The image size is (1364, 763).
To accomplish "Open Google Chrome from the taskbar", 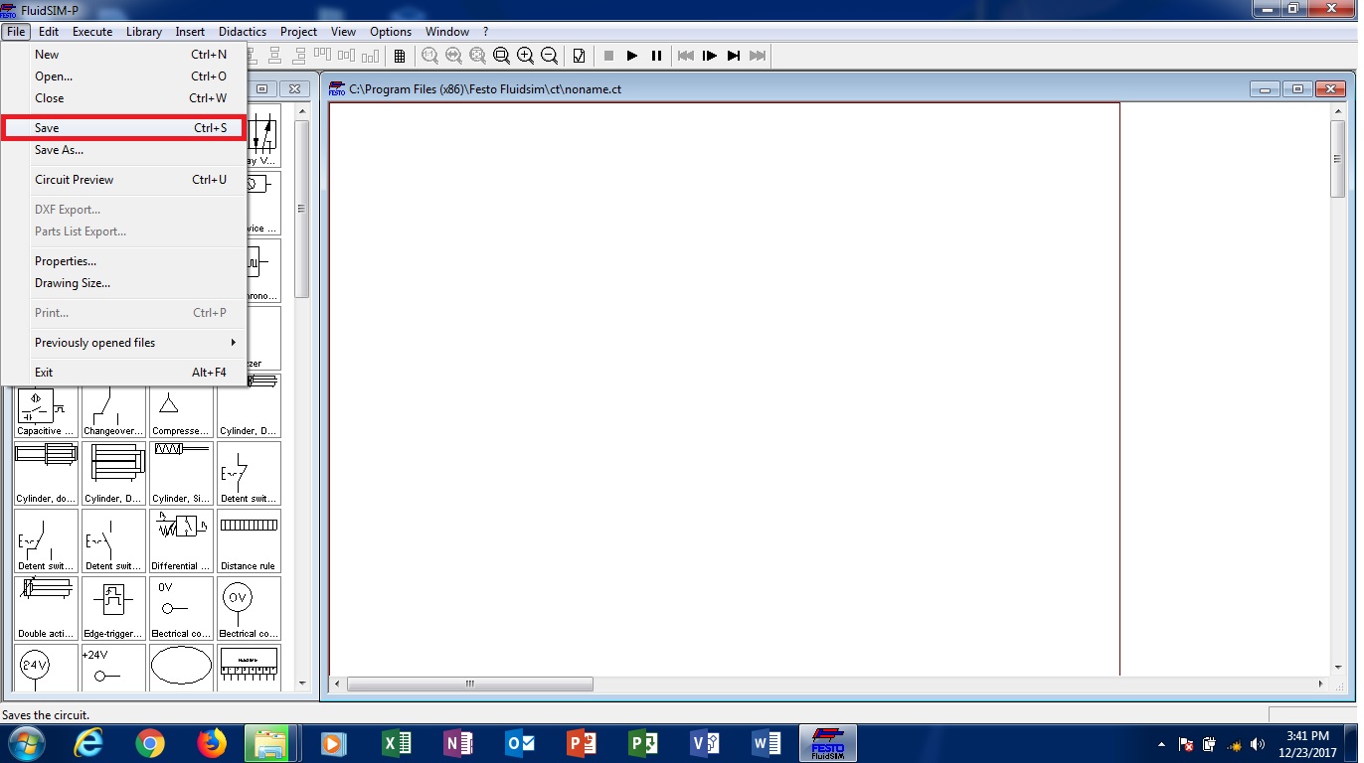I will pyautogui.click(x=150, y=743).
